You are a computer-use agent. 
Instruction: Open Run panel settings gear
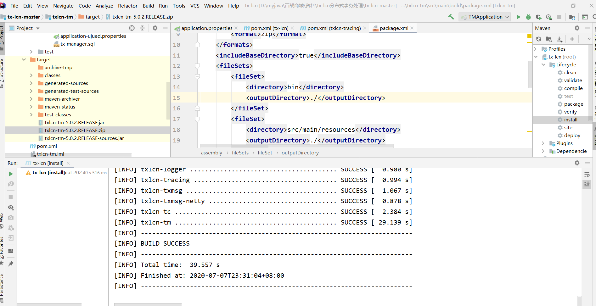coord(577,163)
